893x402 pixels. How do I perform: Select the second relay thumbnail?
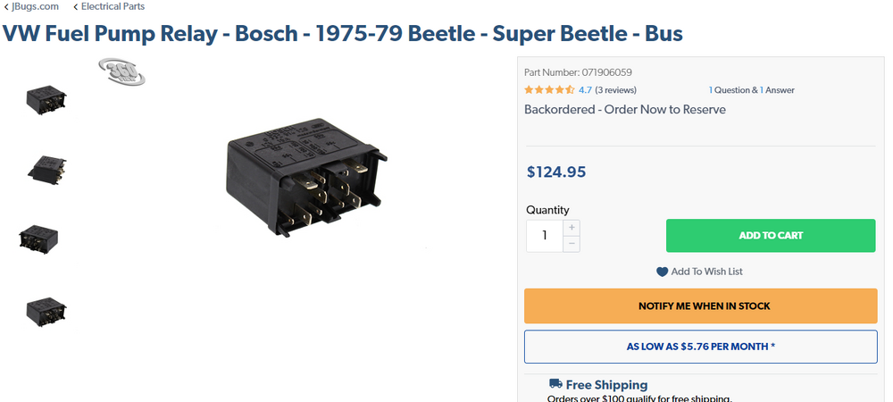47,170
